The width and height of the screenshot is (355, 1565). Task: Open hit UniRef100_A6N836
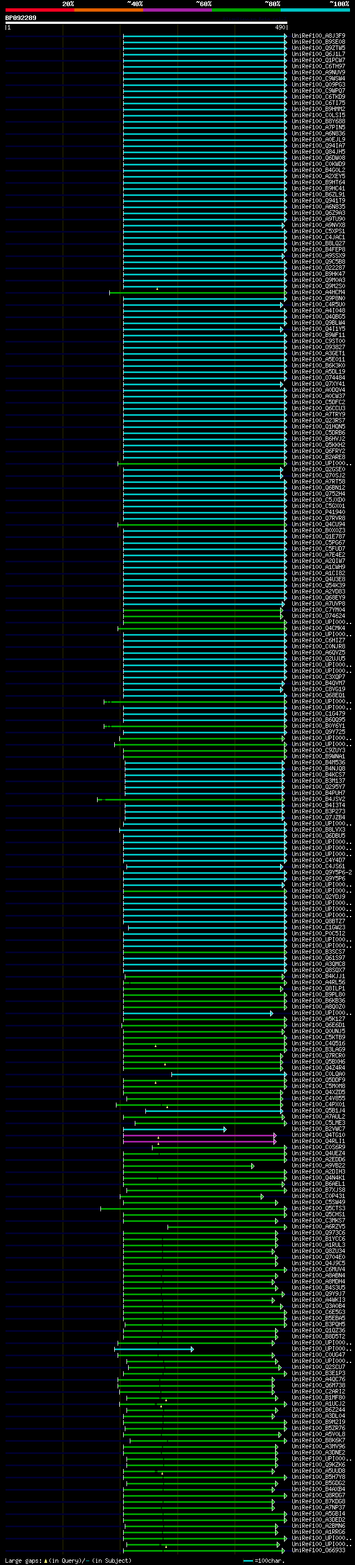point(318,134)
